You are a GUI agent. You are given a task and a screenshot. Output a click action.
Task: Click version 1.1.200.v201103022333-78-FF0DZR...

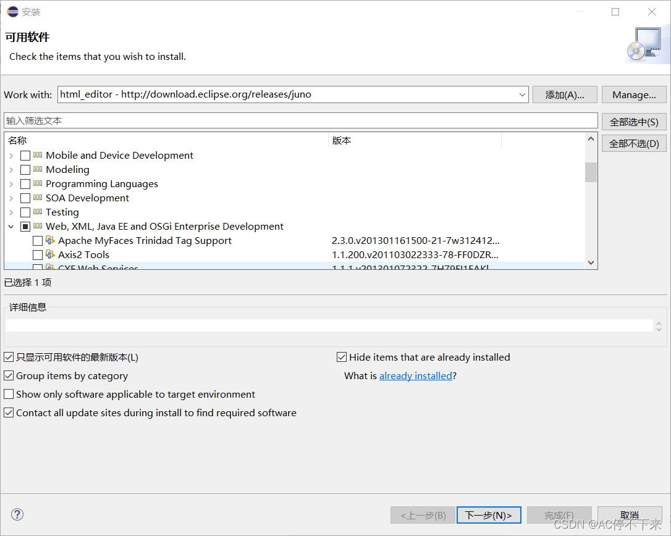click(415, 254)
